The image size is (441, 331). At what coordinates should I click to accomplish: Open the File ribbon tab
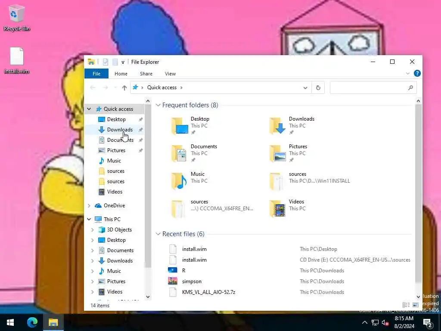click(x=96, y=74)
